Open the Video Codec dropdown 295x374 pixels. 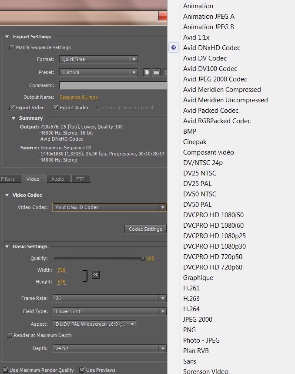(x=109, y=207)
